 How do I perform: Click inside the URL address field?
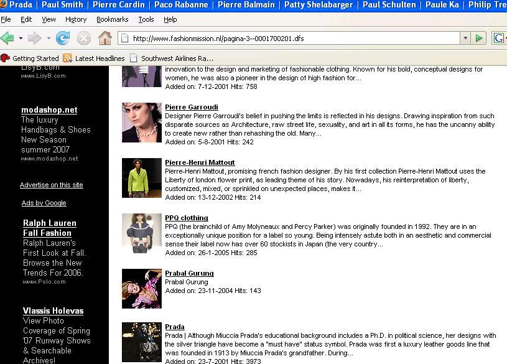292,39
